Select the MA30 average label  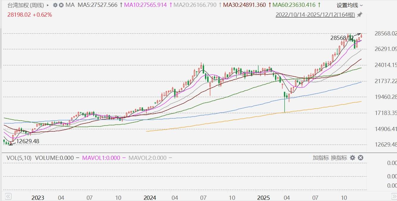click(244, 5)
